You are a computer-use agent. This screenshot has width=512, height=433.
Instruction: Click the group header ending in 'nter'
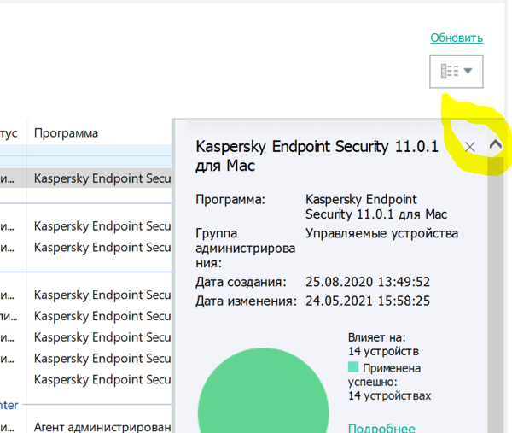[x=9, y=405]
